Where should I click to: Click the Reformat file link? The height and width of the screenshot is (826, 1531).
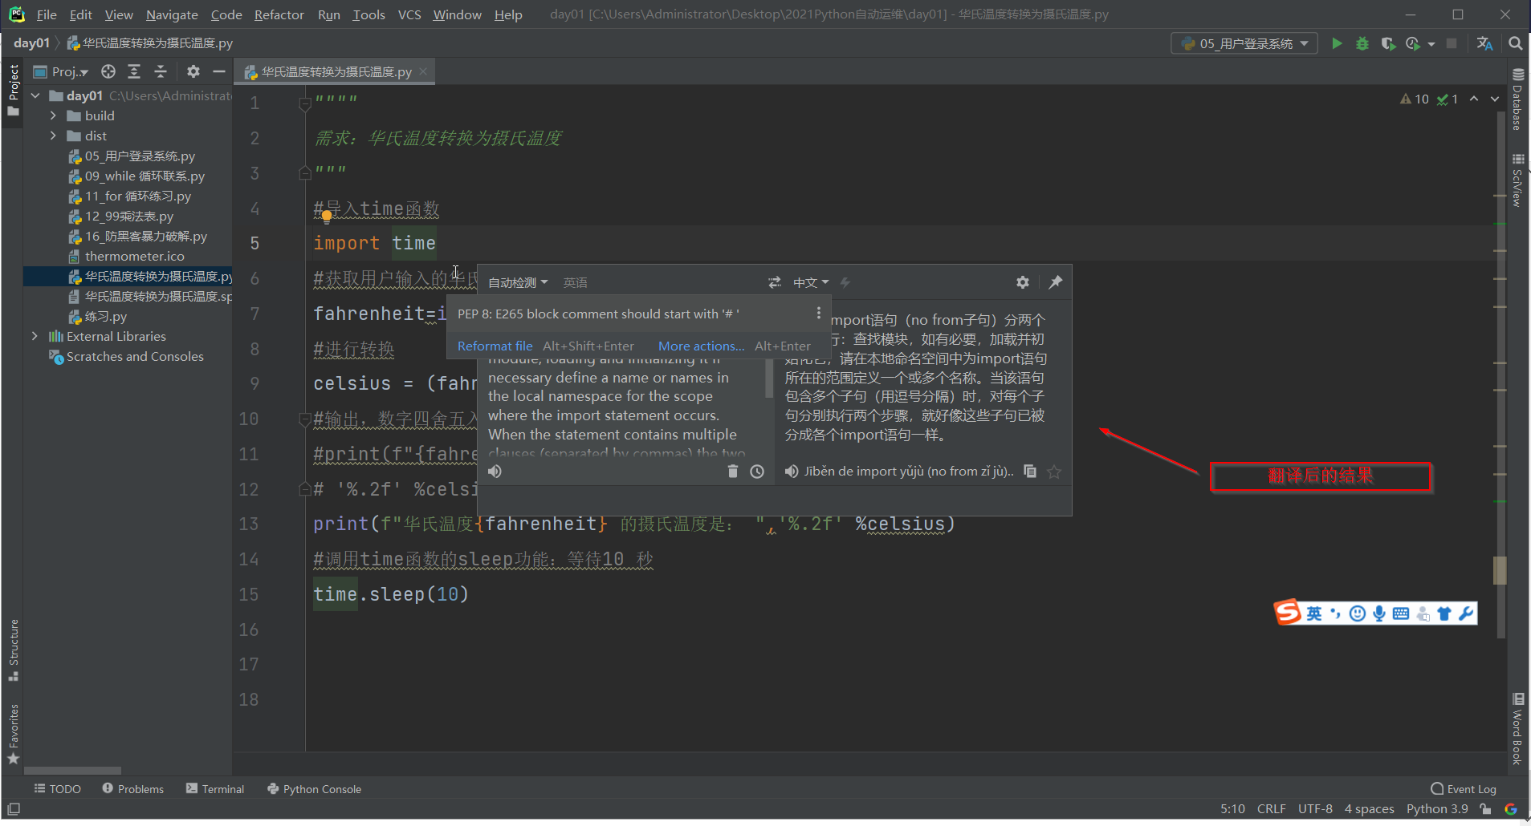tap(495, 346)
